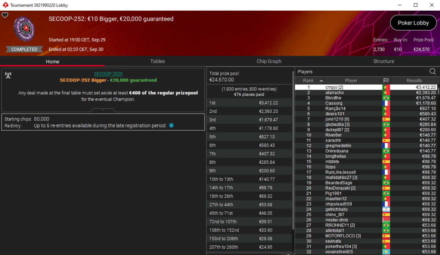Viewport: 440px width, 255px height.
Task: Go to the Structure tab
Action: [384, 61]
